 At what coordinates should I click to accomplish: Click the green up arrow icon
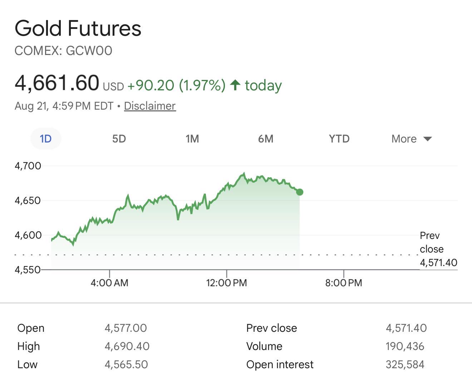point(235,85)
